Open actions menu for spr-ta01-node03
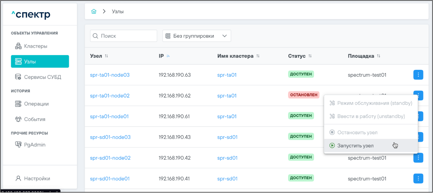 (418, 75)
